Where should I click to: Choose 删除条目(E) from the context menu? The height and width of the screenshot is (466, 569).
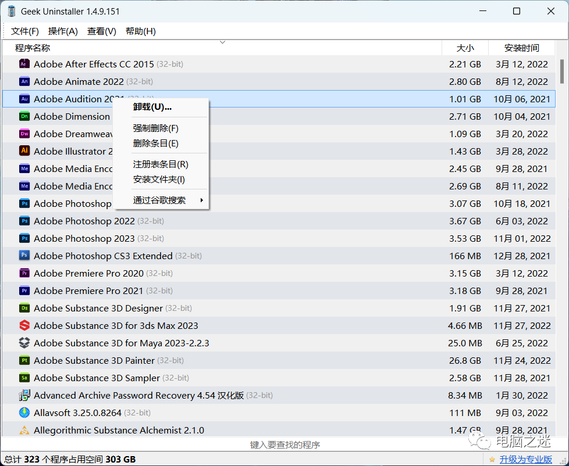tap(161, 143)
